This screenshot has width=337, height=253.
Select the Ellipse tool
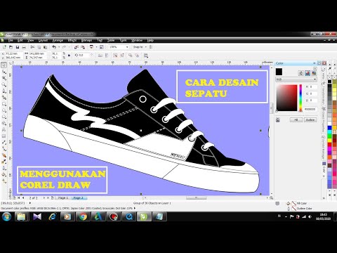pos(4,110)
